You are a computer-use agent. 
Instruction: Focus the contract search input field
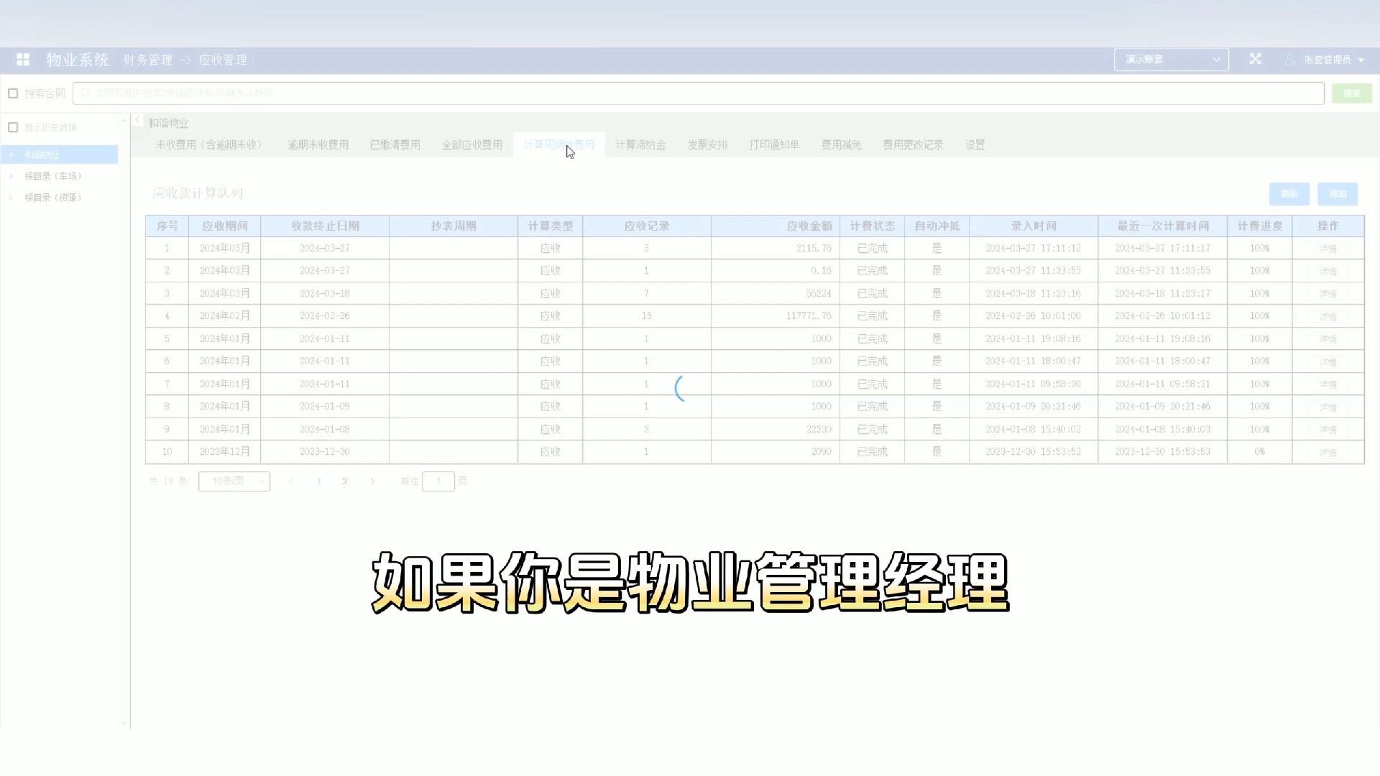tap(699, 93)
